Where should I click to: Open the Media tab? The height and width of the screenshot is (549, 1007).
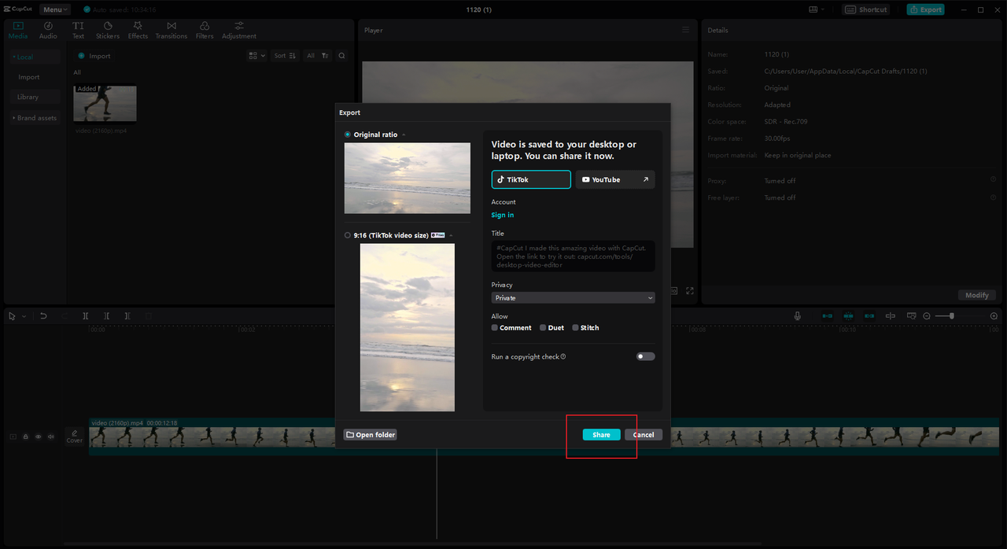(17, 30)
